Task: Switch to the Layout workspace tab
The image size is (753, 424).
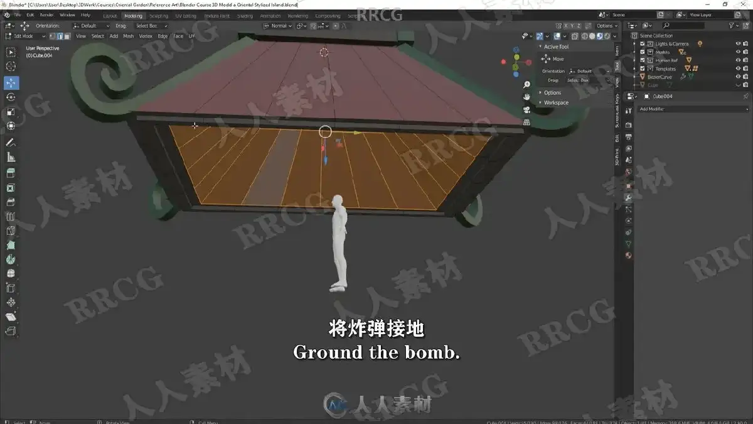Action: tap(110, 16)
